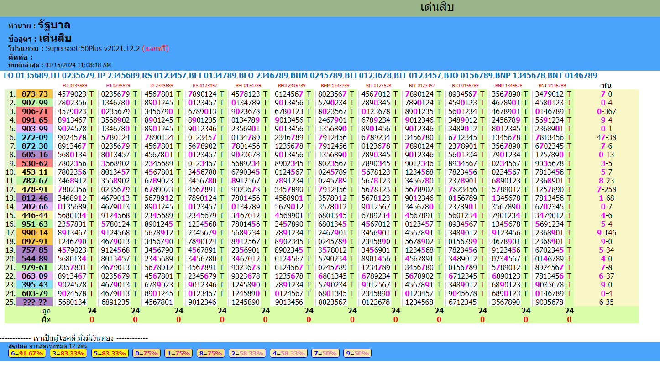Select the 873-73 result cell

coord(35,94)
